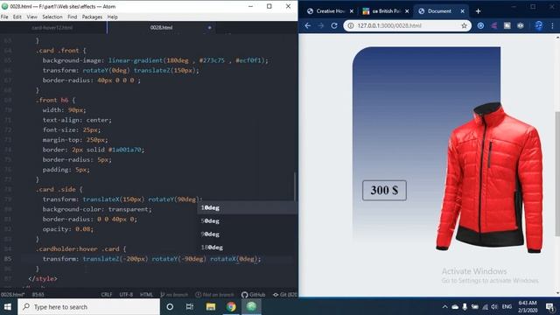Viewport: 560px width, 315px height.
Task: Open Atom from the taskbar
Action: point(251,307)
